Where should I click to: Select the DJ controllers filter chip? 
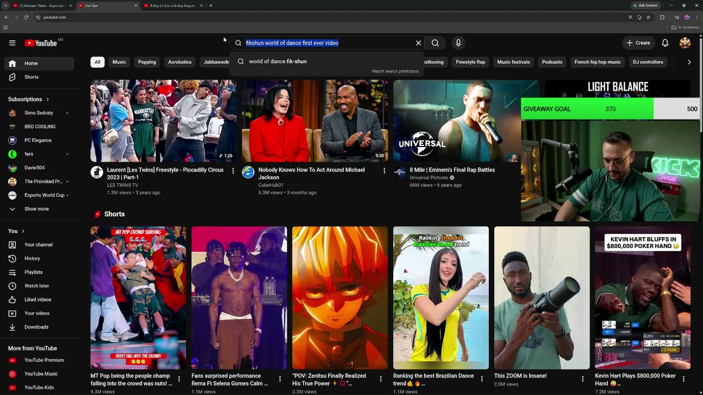point(648,62)
